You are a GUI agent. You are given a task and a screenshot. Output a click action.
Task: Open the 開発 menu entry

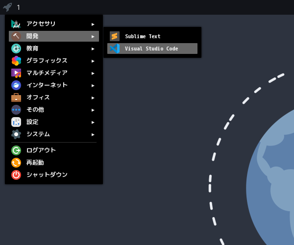coord(54,36)
